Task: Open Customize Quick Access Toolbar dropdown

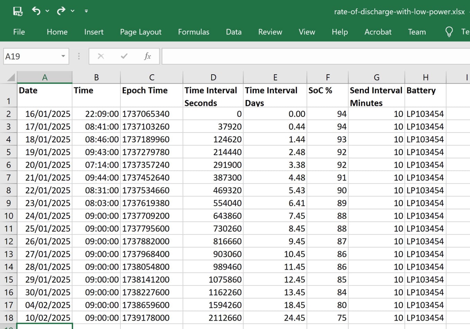Action: point(86,11)
